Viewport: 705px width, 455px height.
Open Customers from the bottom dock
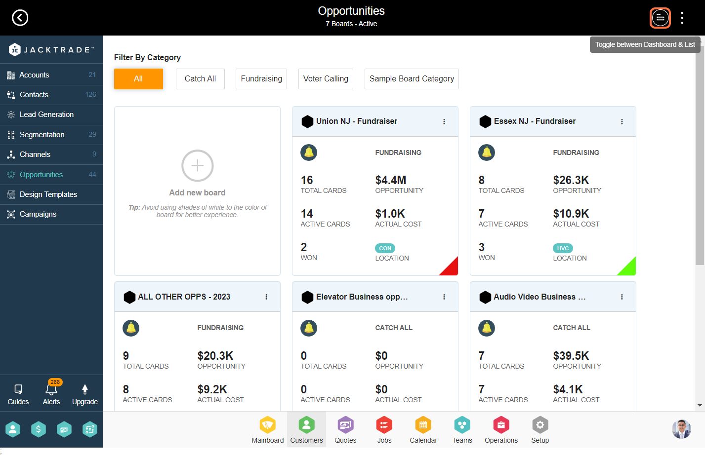tap(307, 430)
